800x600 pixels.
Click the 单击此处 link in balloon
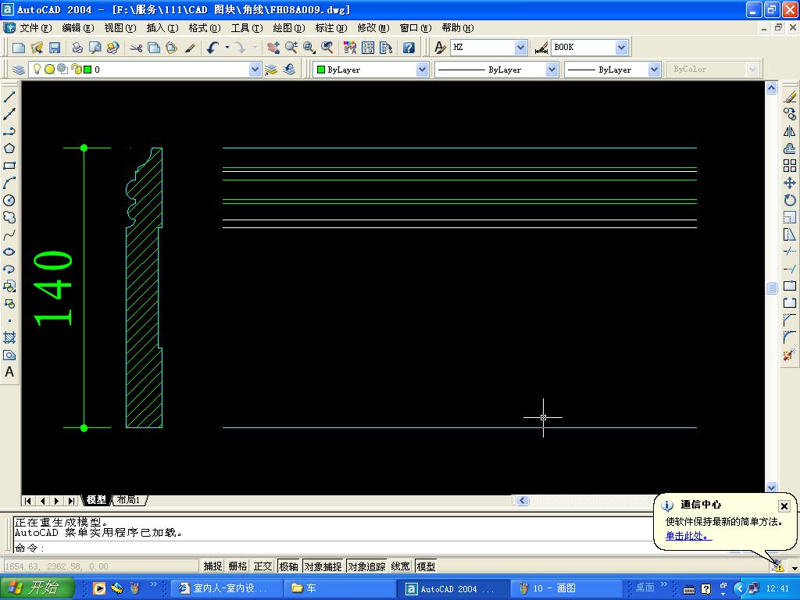click(689, 536)
